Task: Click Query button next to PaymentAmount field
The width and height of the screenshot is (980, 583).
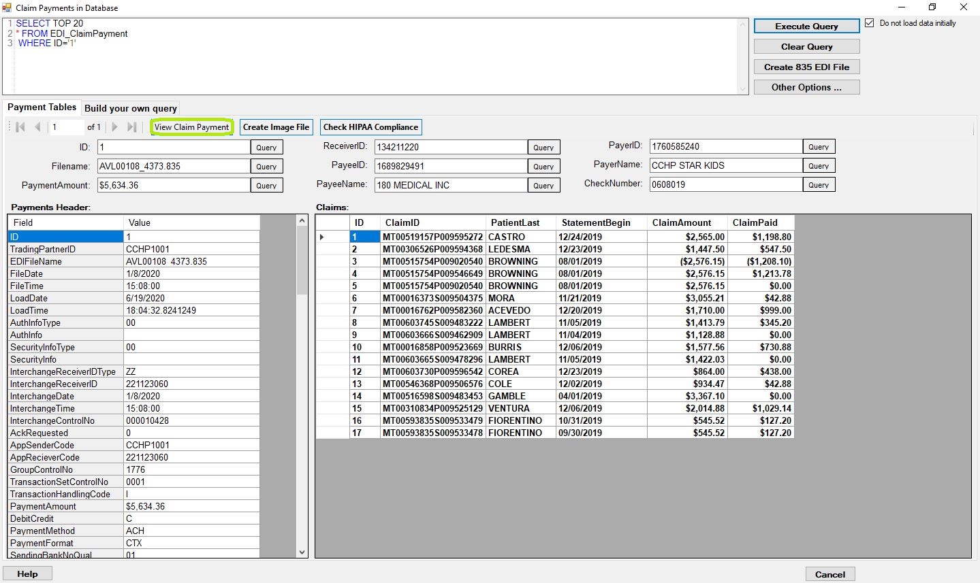Action: coord(266,185)
